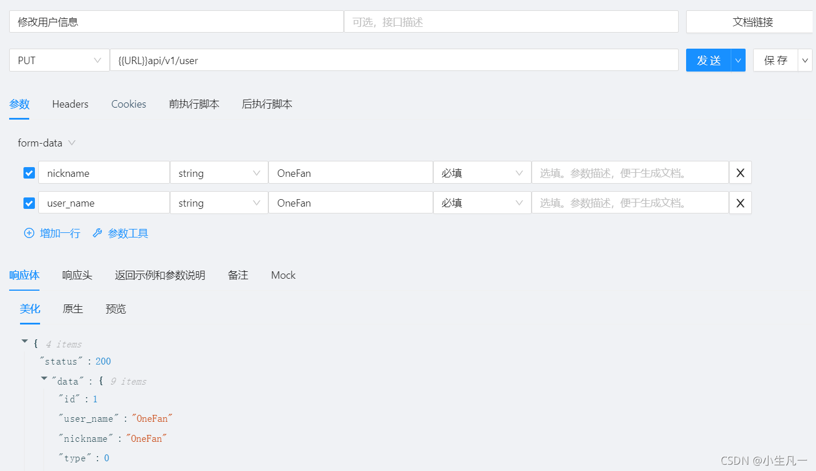Open the 前执行脚本 tab
Viewport: 816px width, 471px height.
194,104
